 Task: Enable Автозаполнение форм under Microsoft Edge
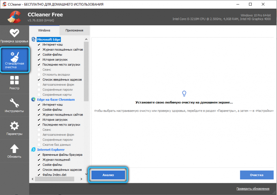(39, 85)
